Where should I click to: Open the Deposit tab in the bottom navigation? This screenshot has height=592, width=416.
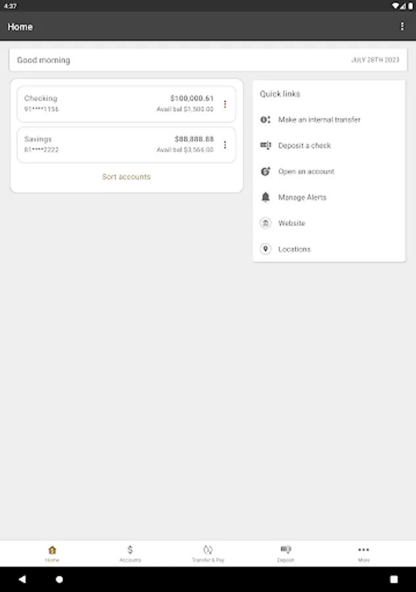(x=285, y=553)
